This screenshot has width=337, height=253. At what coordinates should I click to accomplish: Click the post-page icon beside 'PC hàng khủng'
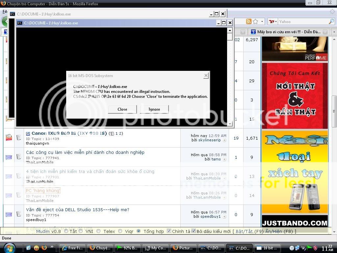19,194
